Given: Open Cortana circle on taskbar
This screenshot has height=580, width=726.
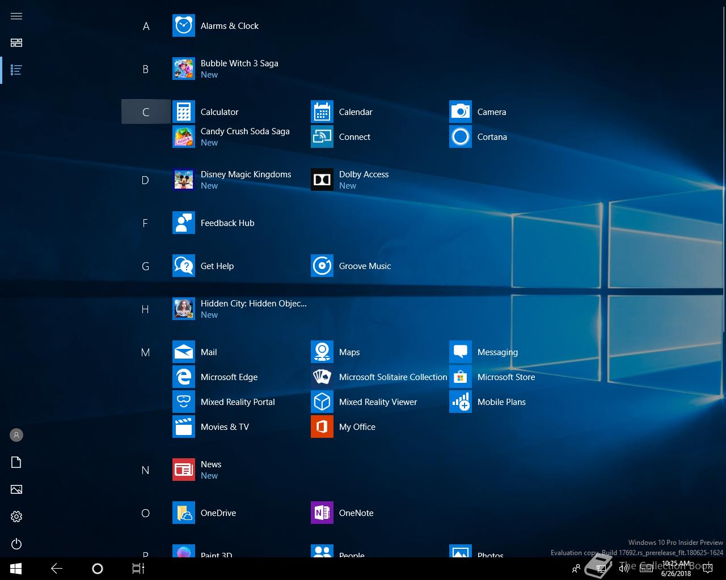Looking at the screenshot, I should 98,569.
